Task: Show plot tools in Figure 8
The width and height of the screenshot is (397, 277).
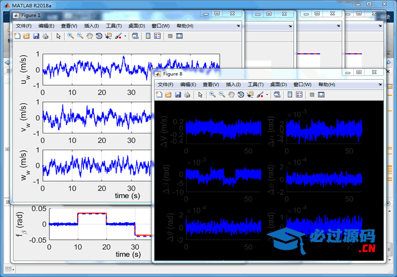Action: (321, 95)
